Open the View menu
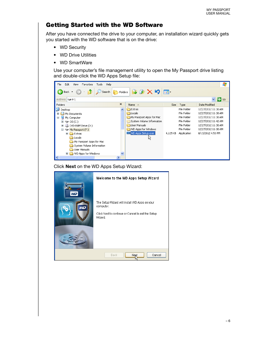 tap(76, 85)
